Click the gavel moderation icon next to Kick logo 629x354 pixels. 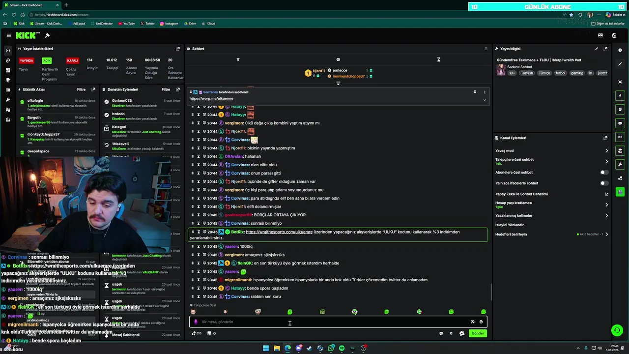(x=47, y=35)
